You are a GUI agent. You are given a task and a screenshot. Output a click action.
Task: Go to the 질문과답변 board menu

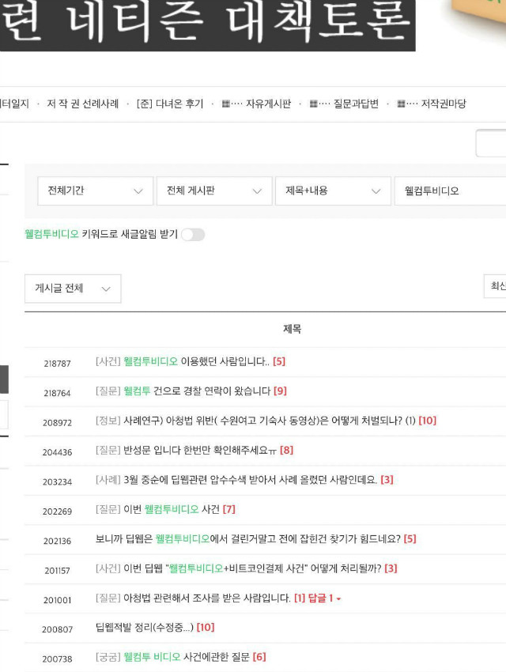356,104
